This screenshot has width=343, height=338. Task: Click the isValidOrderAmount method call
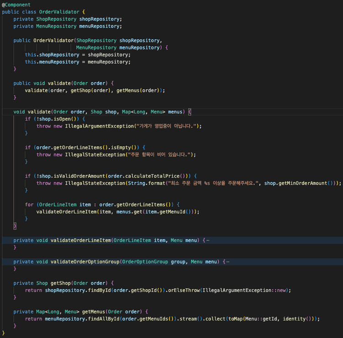[x=79, y=176]
